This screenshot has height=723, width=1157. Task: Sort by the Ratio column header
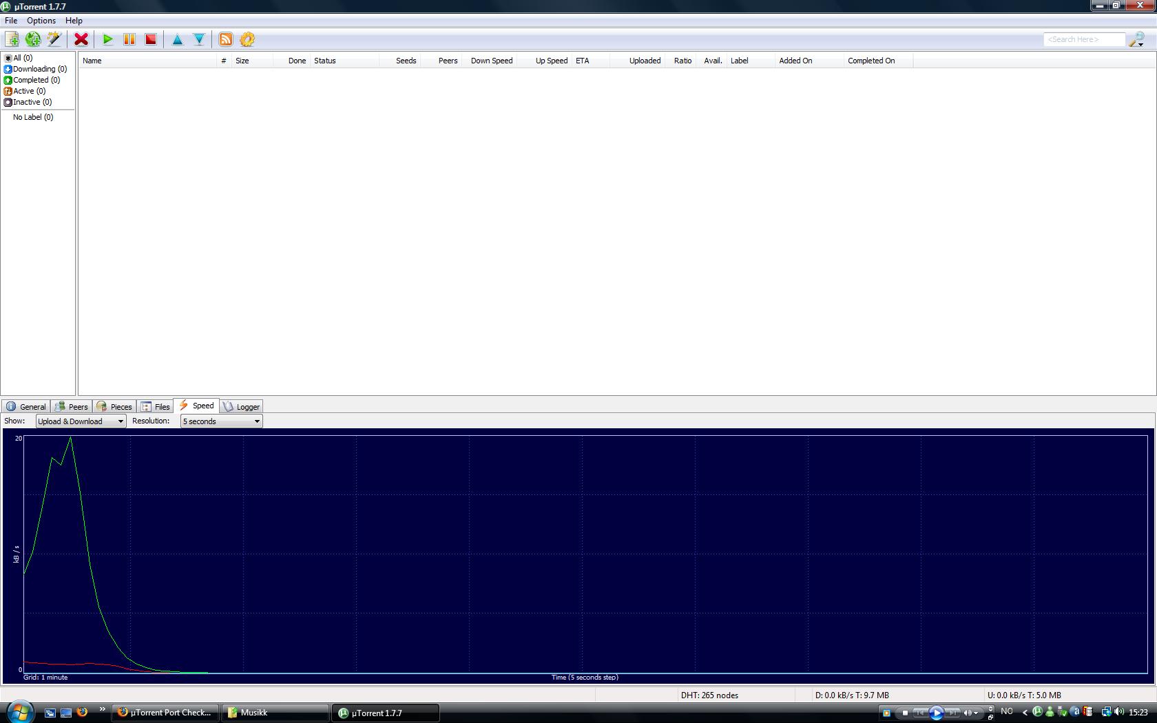680,61
